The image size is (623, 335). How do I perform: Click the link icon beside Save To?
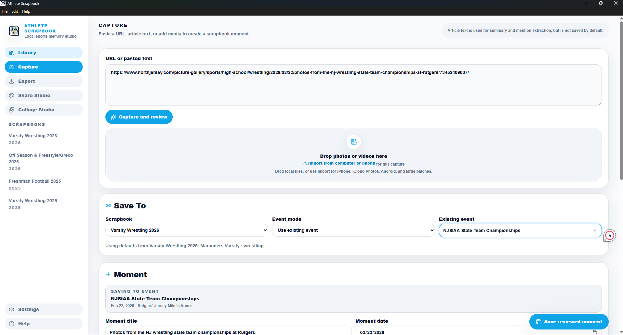[108, 205]
